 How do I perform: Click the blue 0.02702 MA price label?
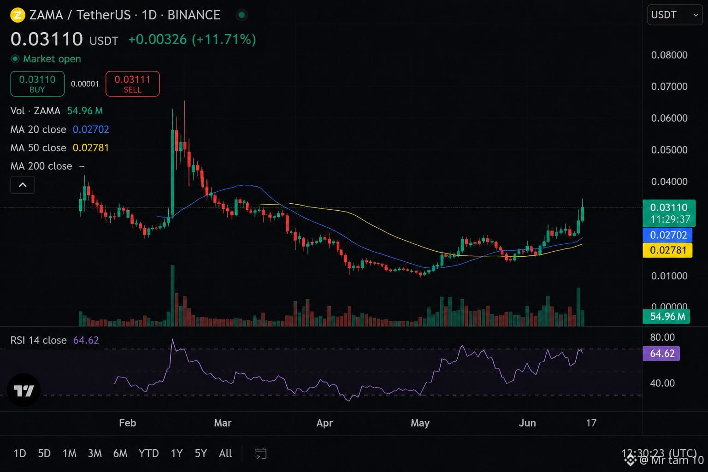(667, 235)
